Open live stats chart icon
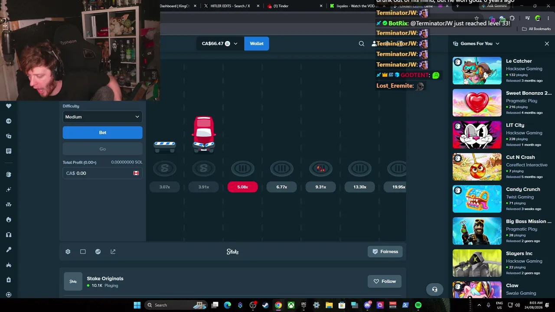The height and width of the screenshot is (312, 555). [x=98, y=252]
